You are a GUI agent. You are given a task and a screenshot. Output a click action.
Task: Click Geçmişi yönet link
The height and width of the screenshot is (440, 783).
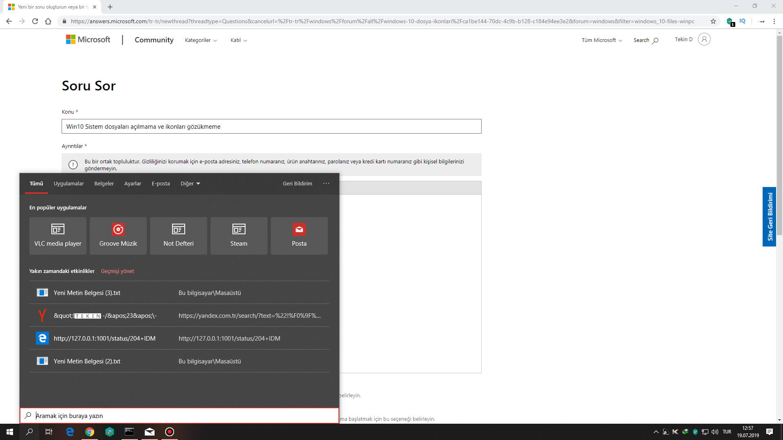point(117,271)
